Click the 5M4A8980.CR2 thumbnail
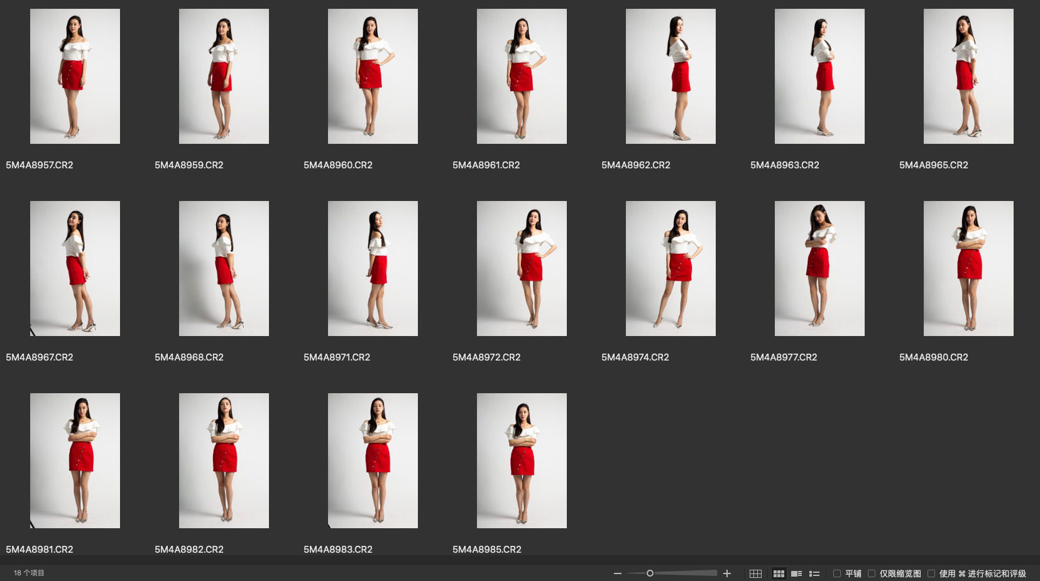 968,268
